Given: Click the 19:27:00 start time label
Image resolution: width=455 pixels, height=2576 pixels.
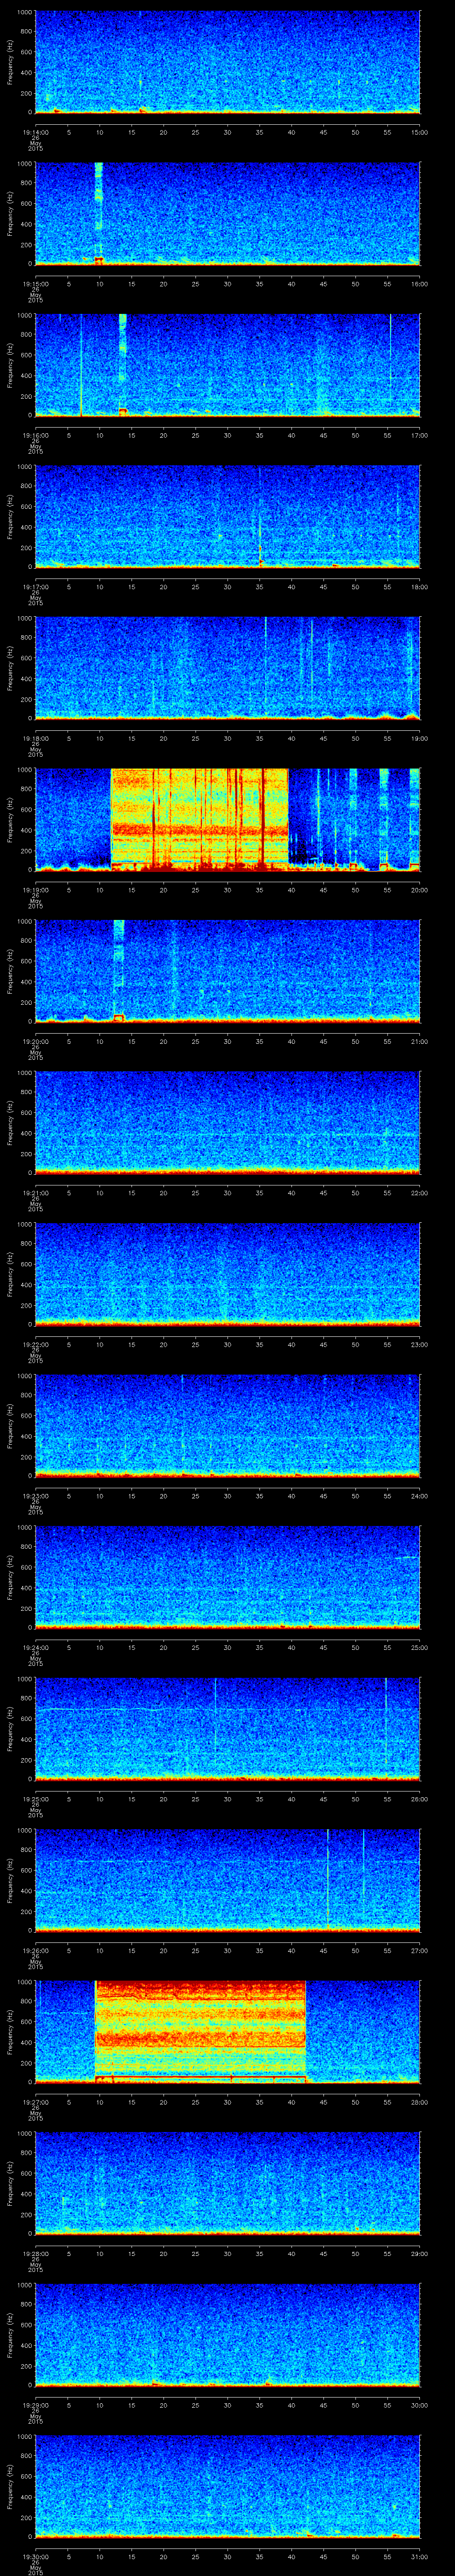Looking at the screenshot, I should (35, 2102).
